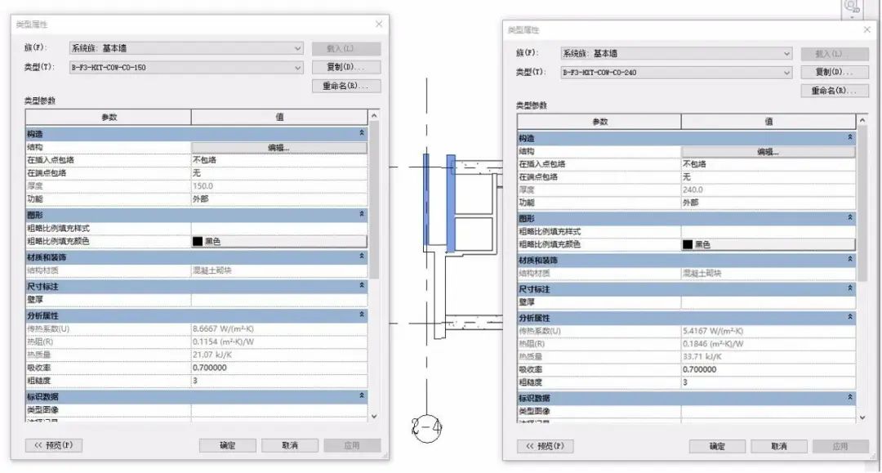Click 编辑 structure button in the 240 wall dialog
The image size is (882, 473).
click(x=768, y=152)
